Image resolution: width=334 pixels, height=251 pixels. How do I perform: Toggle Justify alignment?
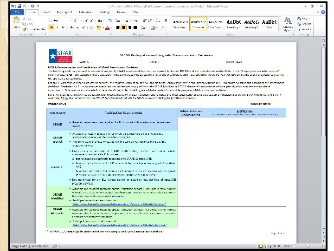(135, 27)
